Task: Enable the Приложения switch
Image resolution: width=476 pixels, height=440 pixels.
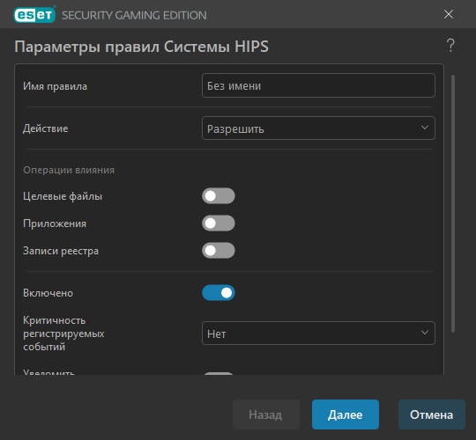Action: (219, 224)
